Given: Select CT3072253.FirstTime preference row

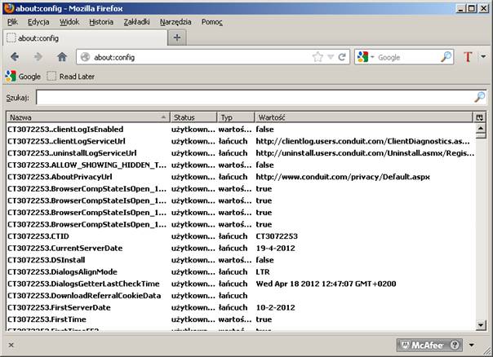Looking at the screenshot, I should coord(241,320).
